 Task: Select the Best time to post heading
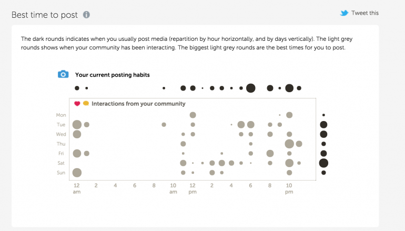(45, 15)
